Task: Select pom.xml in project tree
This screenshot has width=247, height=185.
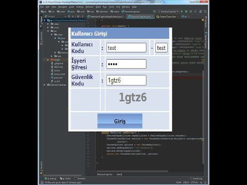Action: [57, 78]
